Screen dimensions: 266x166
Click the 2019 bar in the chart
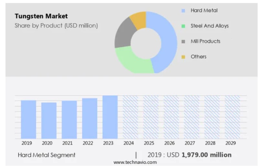(x=28, y=119)
